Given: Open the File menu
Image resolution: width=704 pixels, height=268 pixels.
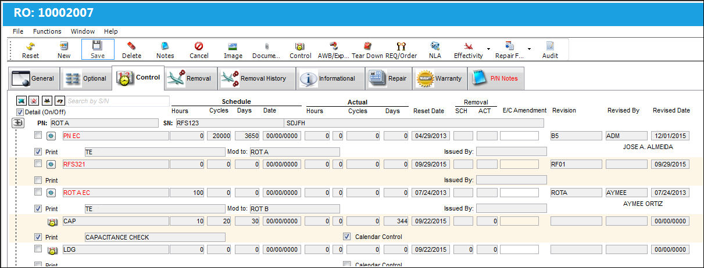Looking at the screenshot, I should (18, 31).
